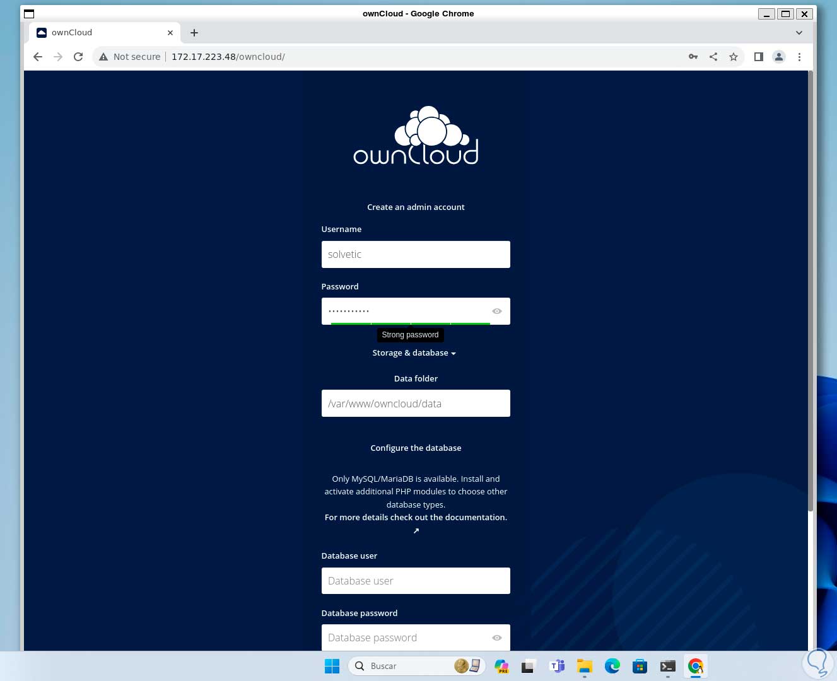The width and height of the screenshot is (837, 681).
Task: Edit the Data folder path field
Action: [416, 404]
